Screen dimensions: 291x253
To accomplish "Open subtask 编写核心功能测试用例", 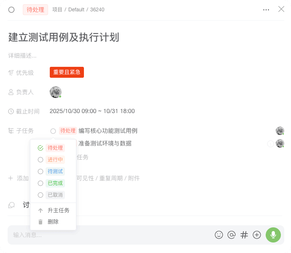I will tap(108, 131).
